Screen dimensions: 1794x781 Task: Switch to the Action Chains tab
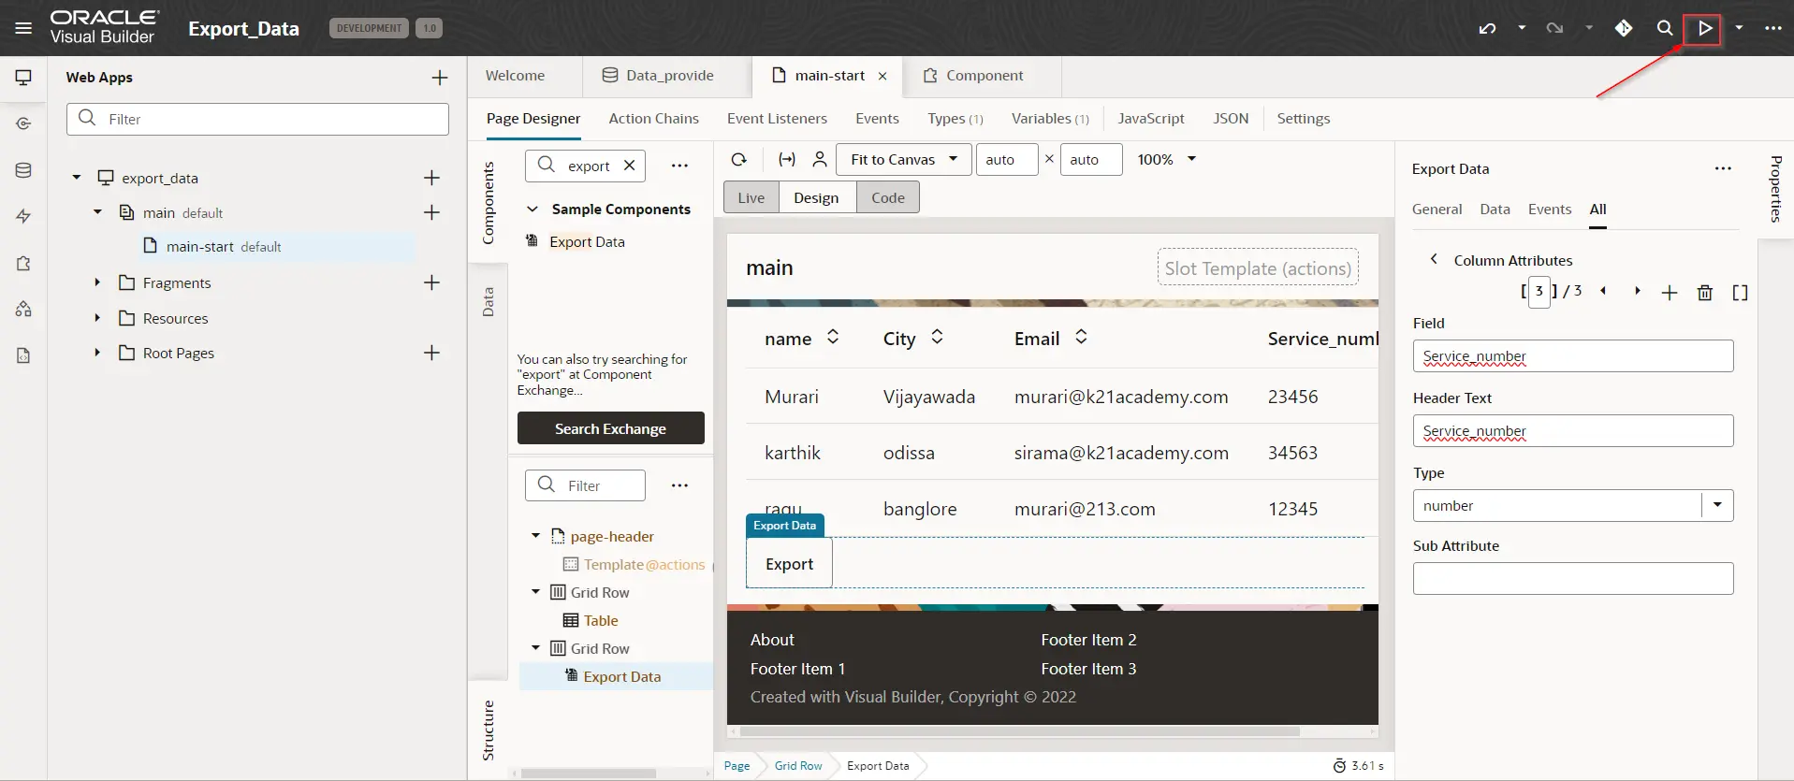[x=653, y=119]
